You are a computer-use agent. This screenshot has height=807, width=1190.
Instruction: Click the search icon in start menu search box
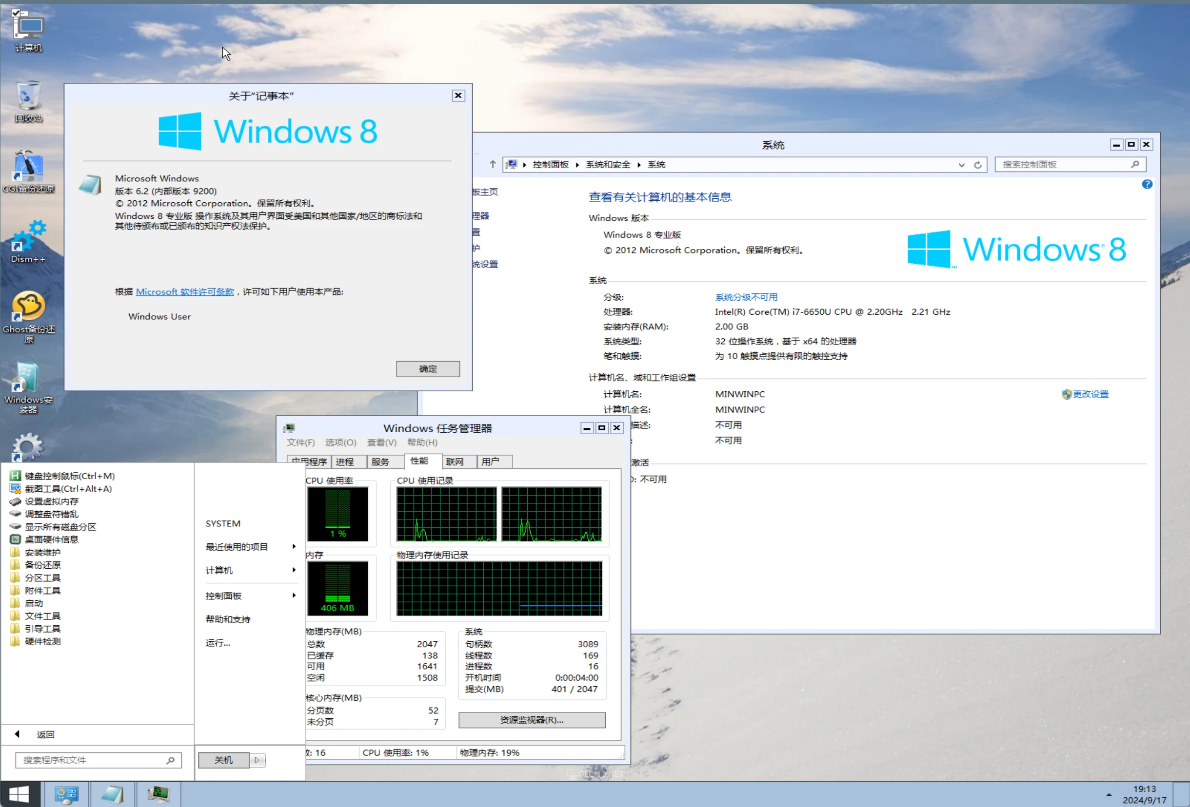(x=171, y=760)
